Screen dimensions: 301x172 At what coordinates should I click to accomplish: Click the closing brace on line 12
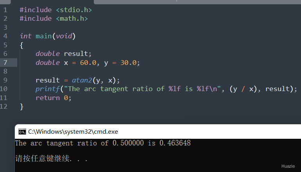tap(21, 107)
